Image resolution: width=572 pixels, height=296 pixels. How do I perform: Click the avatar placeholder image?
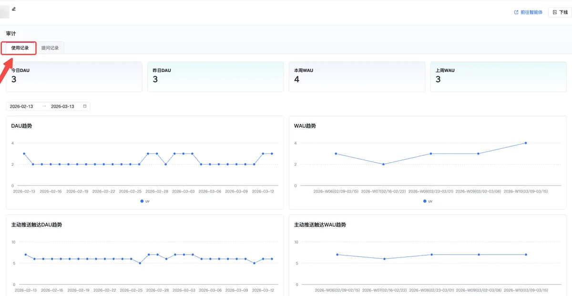[4, 12]
